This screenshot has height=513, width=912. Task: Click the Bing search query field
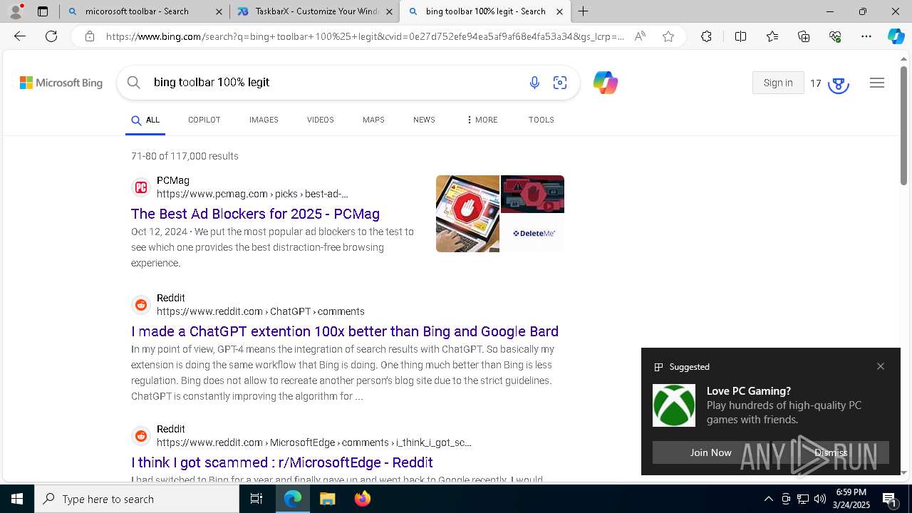335,83
